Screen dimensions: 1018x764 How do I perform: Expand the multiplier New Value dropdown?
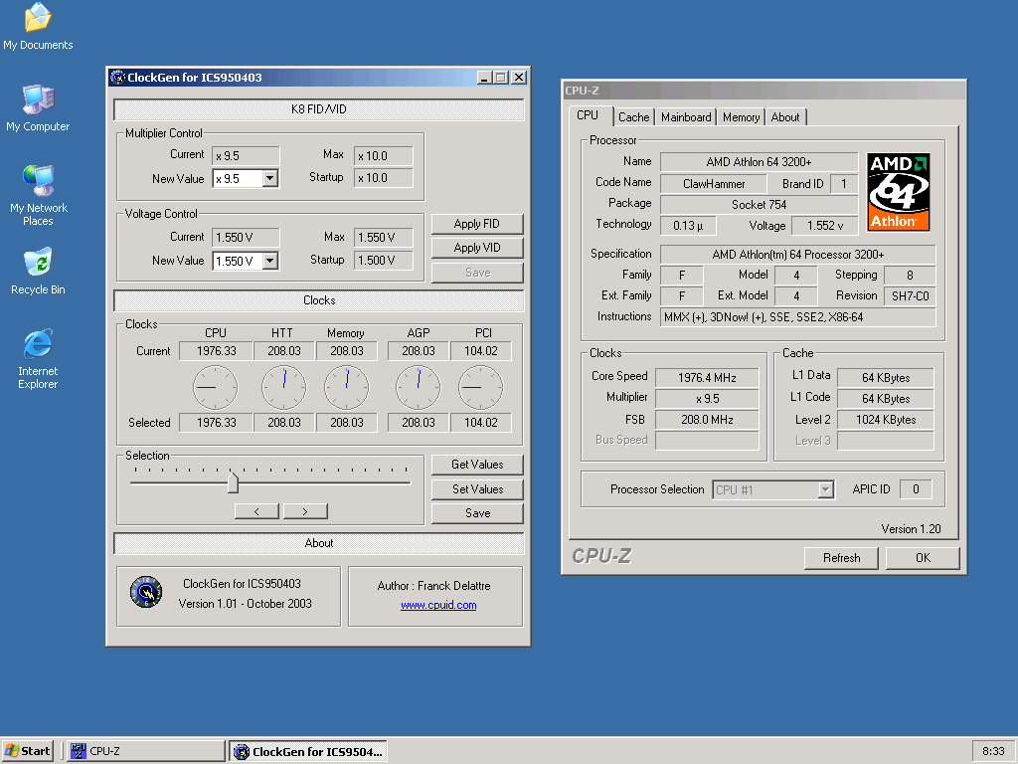point(269,179)
